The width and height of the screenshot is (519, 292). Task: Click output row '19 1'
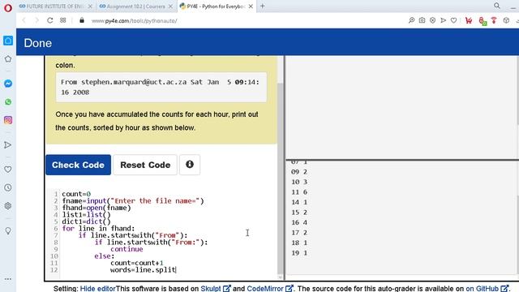[x=299, y=253]
